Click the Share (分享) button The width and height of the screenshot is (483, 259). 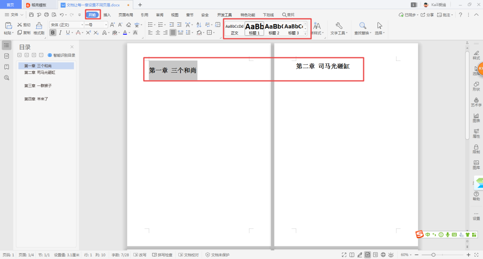(x=428, y=15)
